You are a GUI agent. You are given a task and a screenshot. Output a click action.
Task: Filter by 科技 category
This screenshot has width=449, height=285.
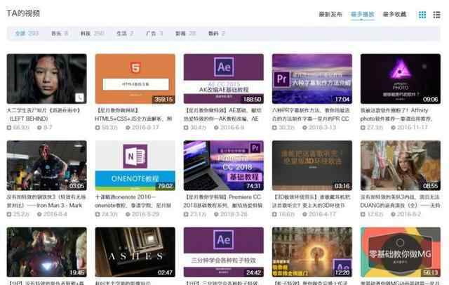click(x=92, y=34)
